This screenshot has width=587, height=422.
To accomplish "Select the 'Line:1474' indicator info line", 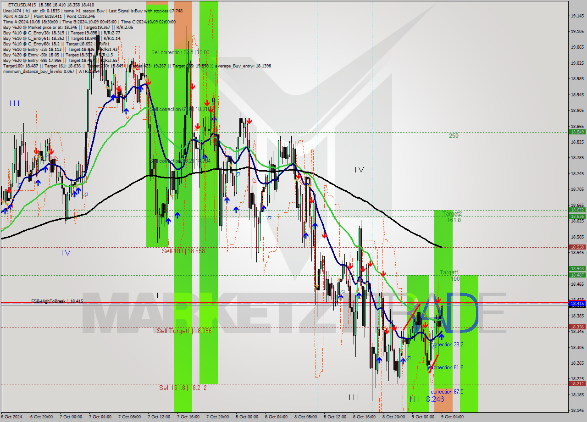I will (93, 10).
